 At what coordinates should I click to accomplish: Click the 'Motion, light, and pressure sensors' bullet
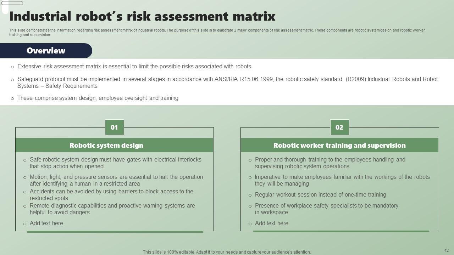116,180
